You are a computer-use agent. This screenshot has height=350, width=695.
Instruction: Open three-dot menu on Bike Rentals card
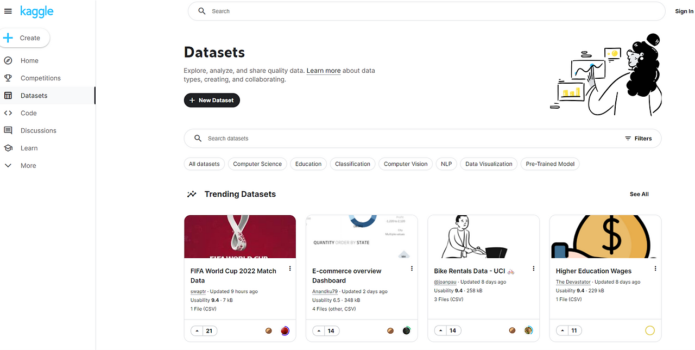coord(533,268)
